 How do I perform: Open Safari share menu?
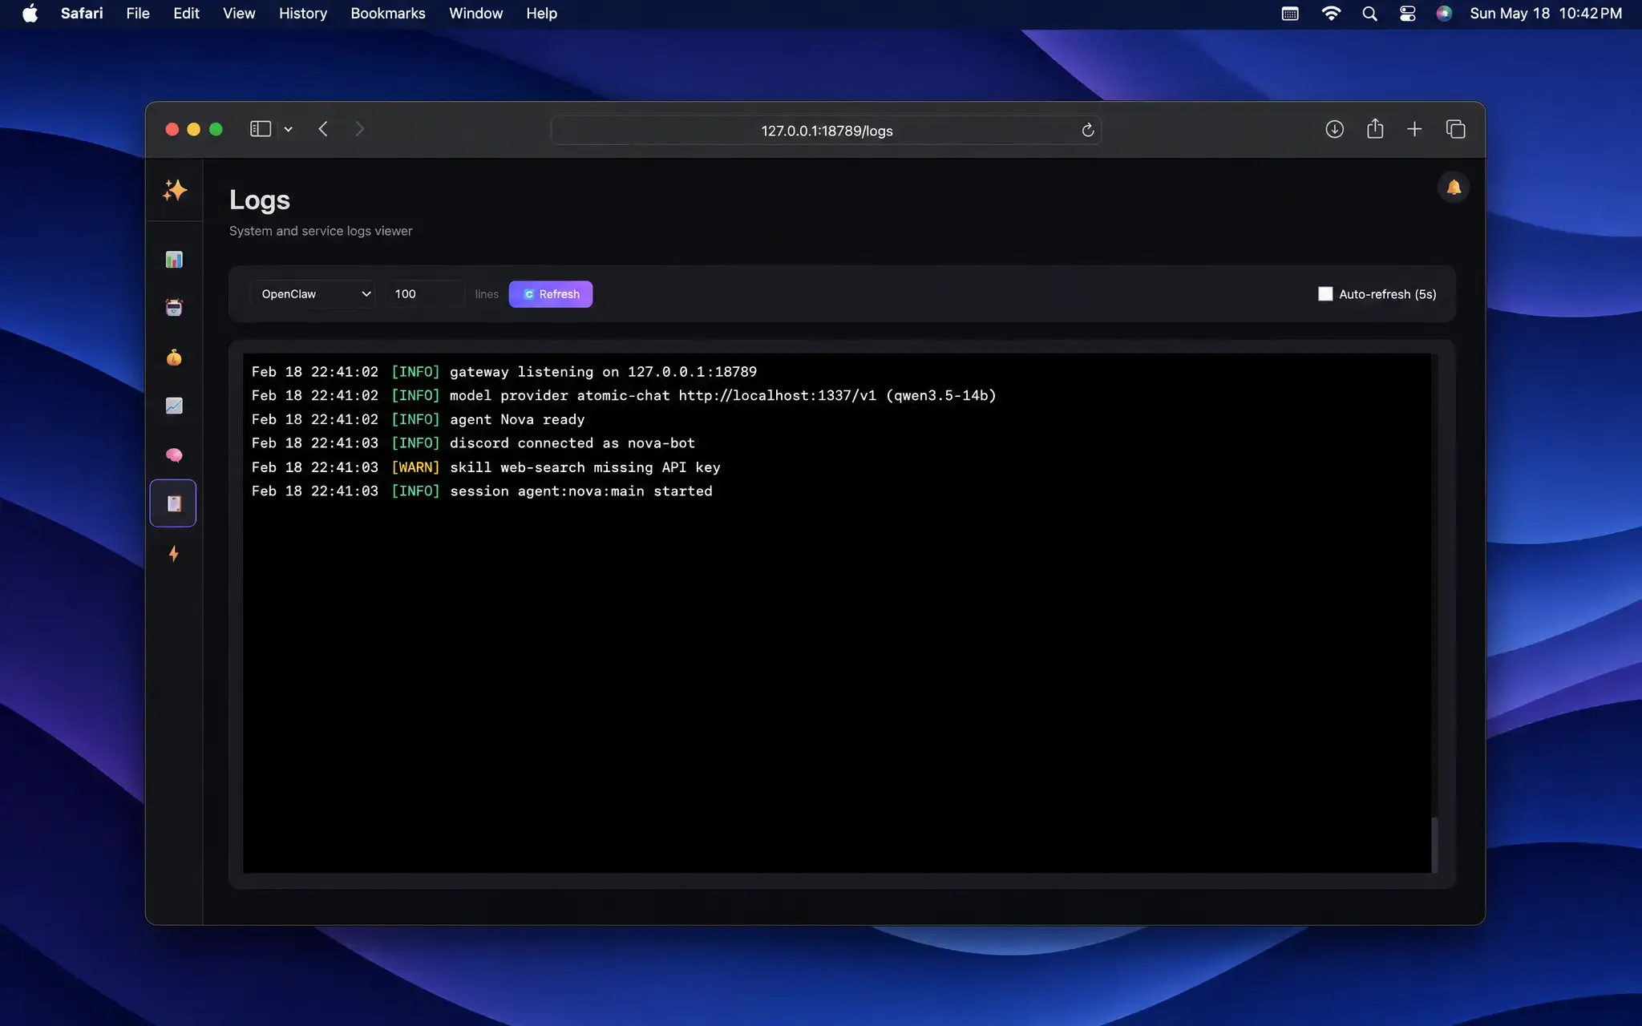[1375, 128]
